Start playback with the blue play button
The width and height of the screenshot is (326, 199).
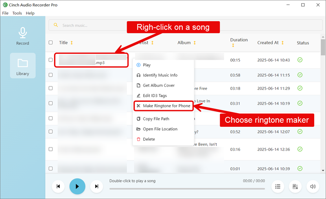(x=77, y=186)
